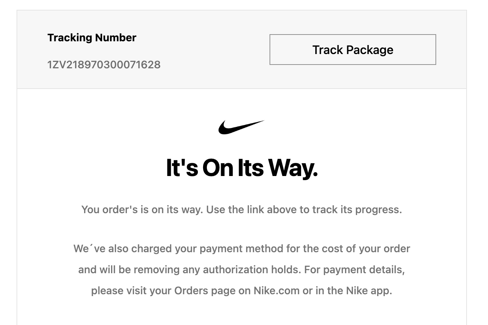
Task: Click the "It's On Its Way." heading
Action: 242,168
